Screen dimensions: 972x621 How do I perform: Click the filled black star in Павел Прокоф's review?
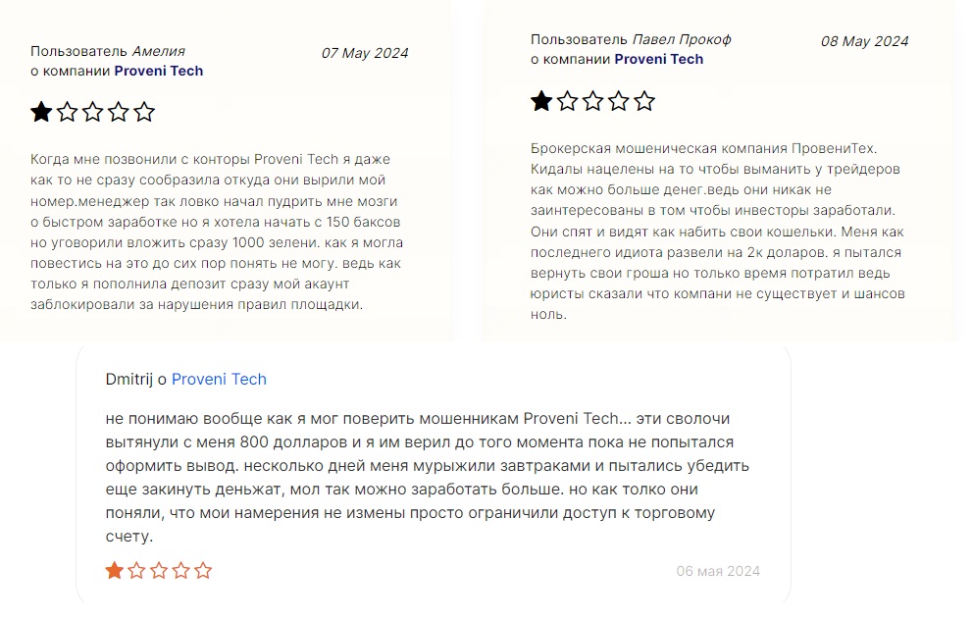click(x=541, y=100)
